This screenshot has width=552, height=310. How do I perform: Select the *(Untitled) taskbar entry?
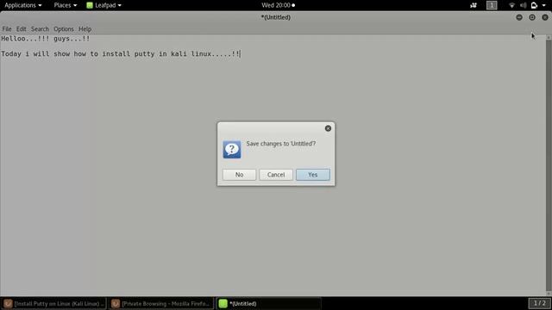(x=268, y=303)
